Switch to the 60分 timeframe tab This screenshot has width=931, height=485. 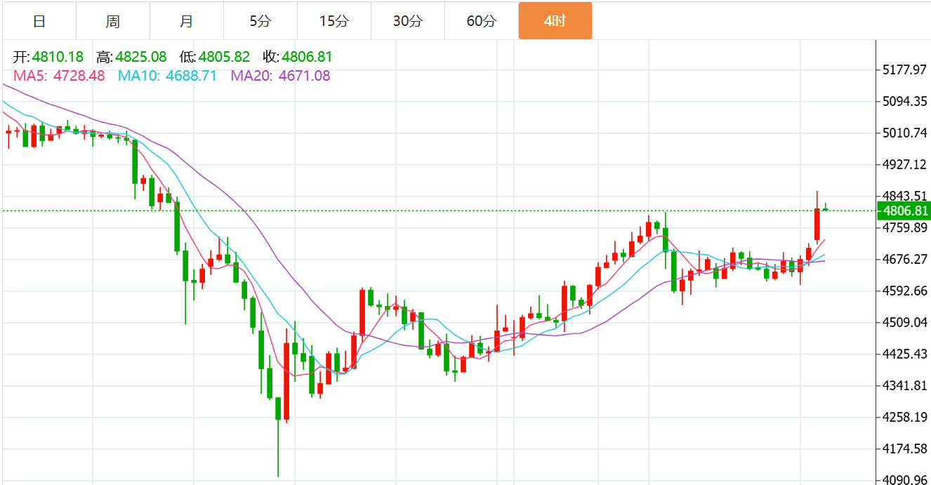(x=481, y=21)
